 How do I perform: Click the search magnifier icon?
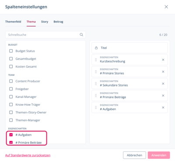coord(81,35)
